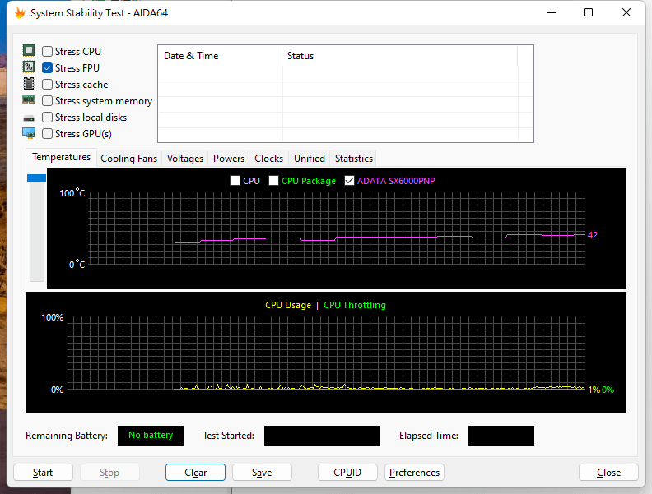Click the Close button at bottom right
Image resolution: width=652 pixels, height=494 pixels.
(x=608, y=473)
